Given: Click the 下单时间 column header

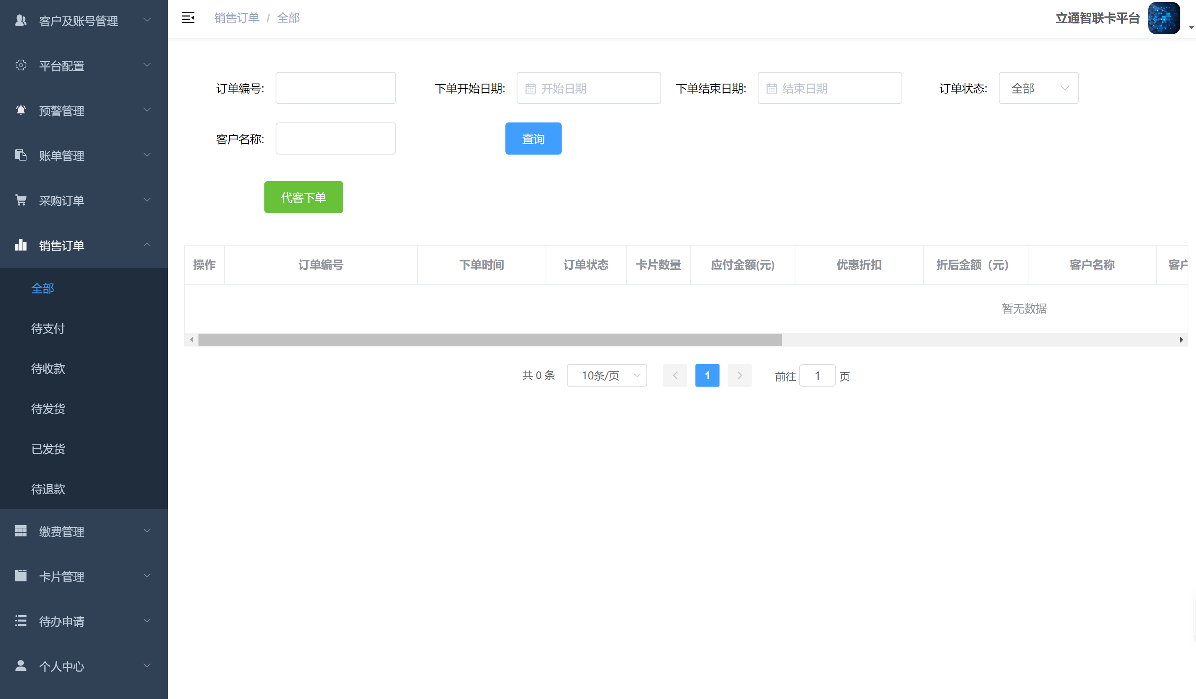Looking at the screenshot, I should click(482, 265).
